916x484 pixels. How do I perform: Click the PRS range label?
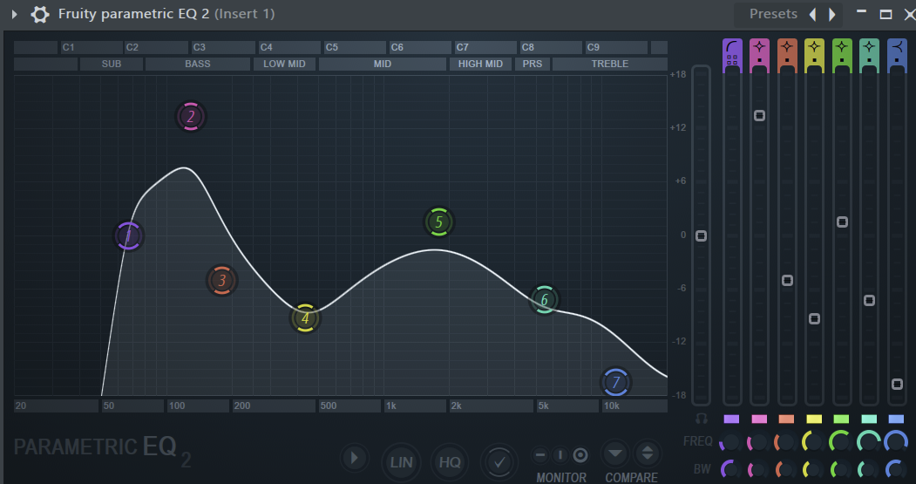click(533, 64)
